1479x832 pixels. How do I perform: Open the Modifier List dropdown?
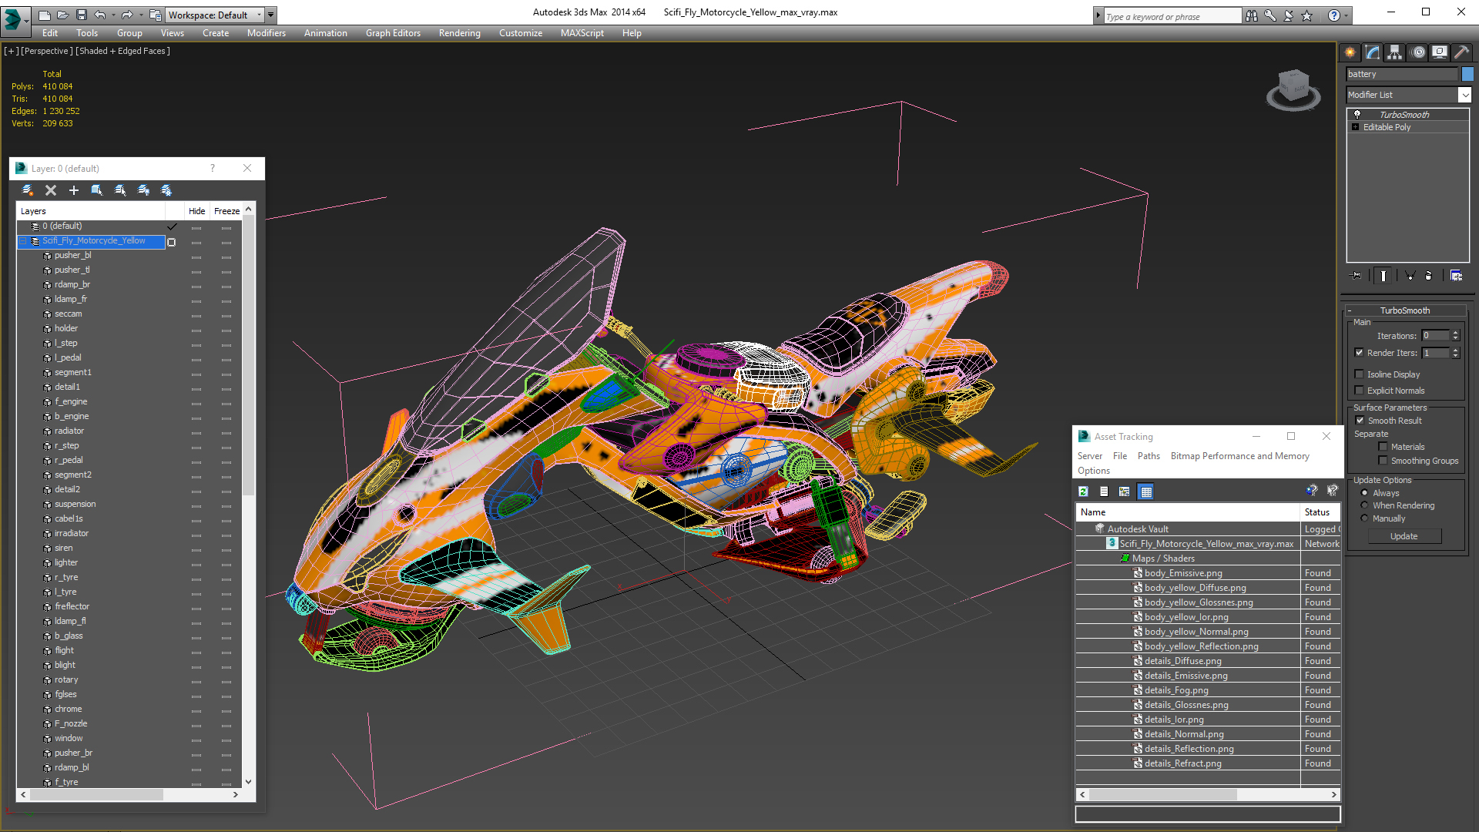coord(1464,95)
